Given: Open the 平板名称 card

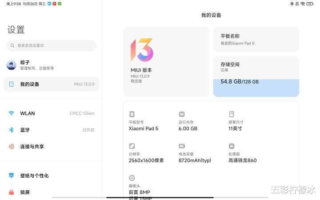Looking at the screenshot, I should (256, 39).
